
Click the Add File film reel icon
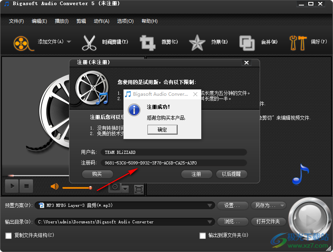coord(24,43)
